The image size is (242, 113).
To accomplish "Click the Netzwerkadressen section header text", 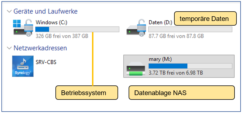I will (40, 48).
